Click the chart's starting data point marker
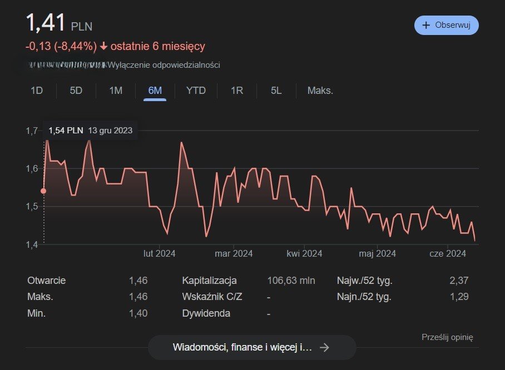The image size is (505, 370). (44, 191)
